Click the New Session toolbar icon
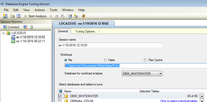The width and height of the screenshot is (207, 102). pos(5,16)
